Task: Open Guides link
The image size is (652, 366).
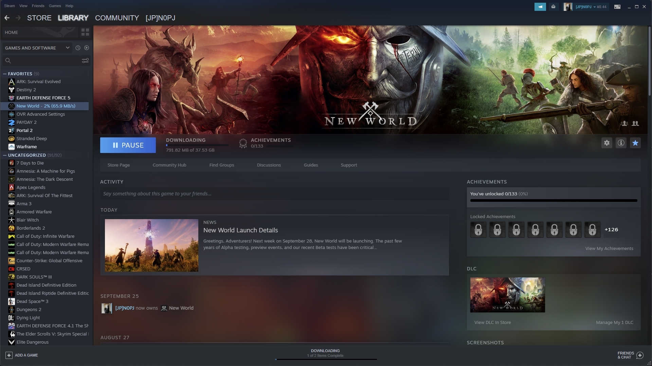Action: pos(311,165)
